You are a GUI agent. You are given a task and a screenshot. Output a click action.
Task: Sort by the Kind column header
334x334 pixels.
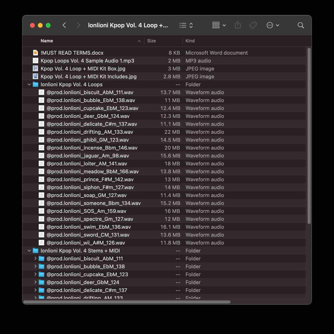[190, 41]
